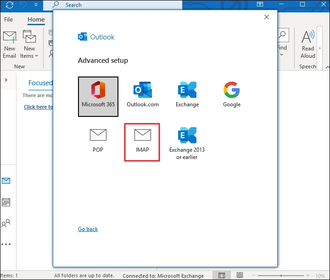Click the Find search icon in ribbon
This screenshot has width=330, height=280.
tap(282, 35)
